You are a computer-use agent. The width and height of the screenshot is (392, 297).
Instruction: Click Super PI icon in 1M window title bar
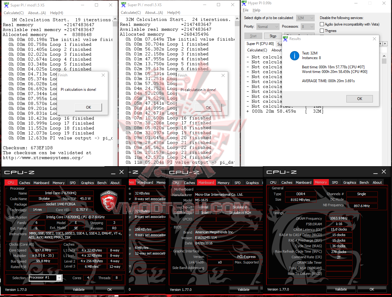point(6,5)
